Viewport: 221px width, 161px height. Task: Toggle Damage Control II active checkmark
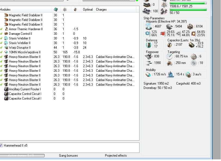tap(1, 34)
